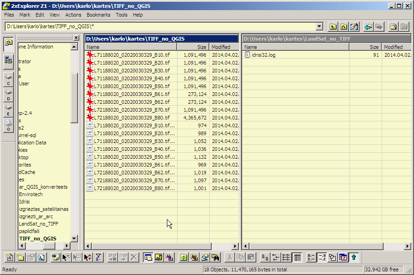Open the Files menu

pos(9,15)
